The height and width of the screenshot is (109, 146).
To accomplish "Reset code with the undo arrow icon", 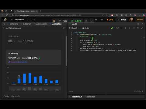I will (138, 28).
